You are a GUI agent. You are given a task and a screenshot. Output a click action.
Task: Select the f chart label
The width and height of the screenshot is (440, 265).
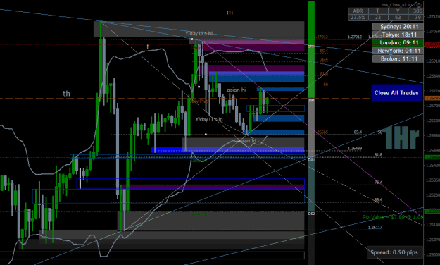point(148,47)
